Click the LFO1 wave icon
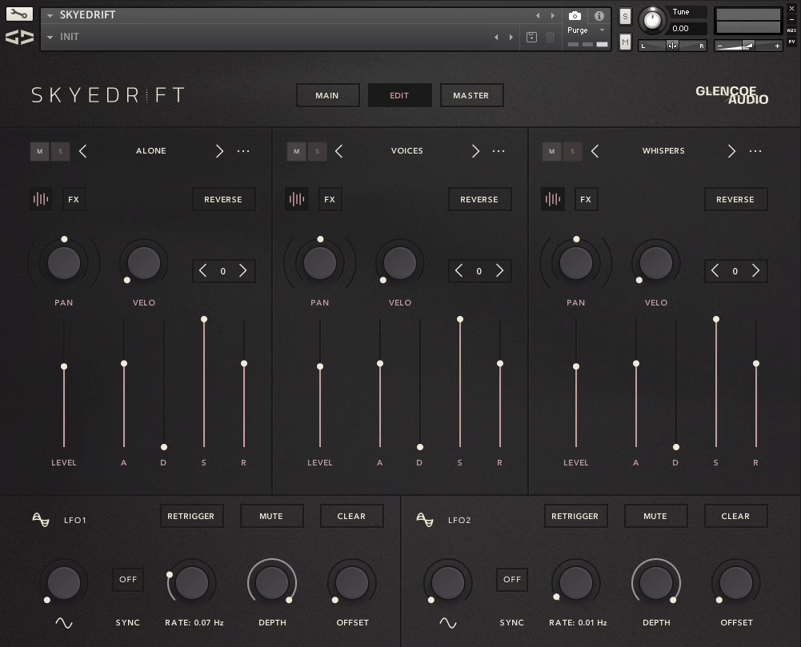The width and height of the screenshot is (801, 647). click(x=41, y=520)
